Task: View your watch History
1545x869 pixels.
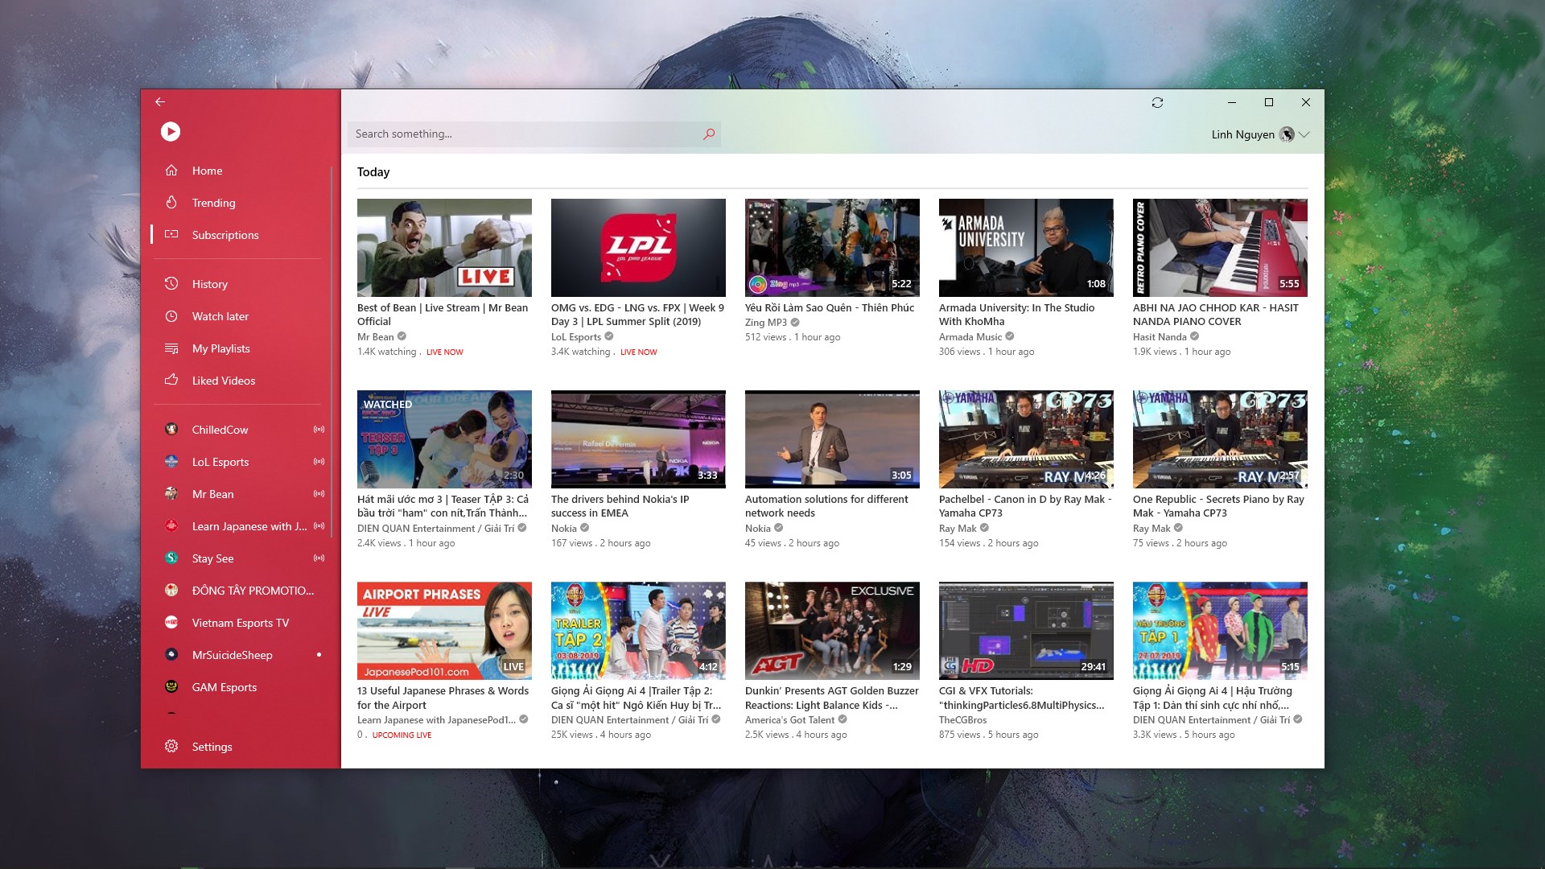Action: coord(209,284)
